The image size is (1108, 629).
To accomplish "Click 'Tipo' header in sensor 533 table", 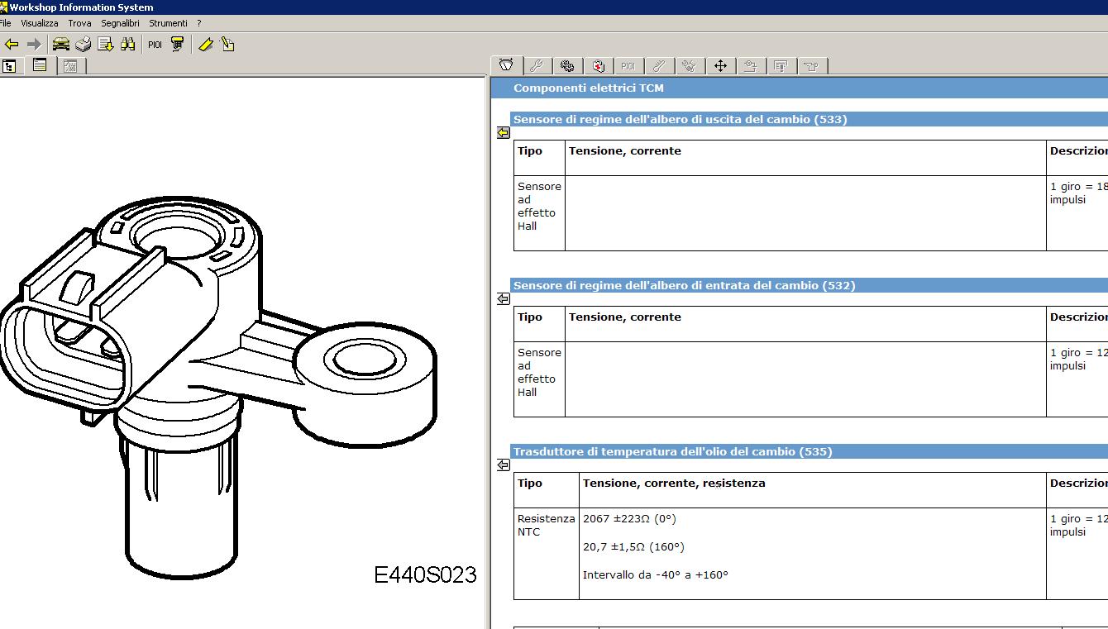I will 530,150.
